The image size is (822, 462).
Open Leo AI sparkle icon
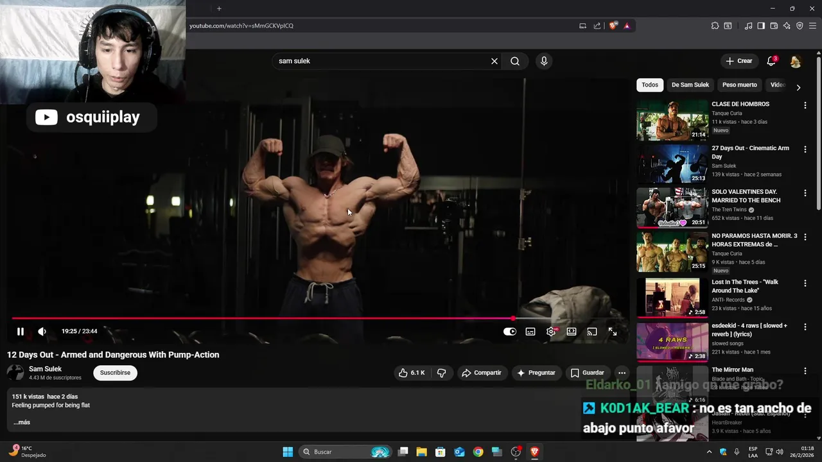[787, 26]
